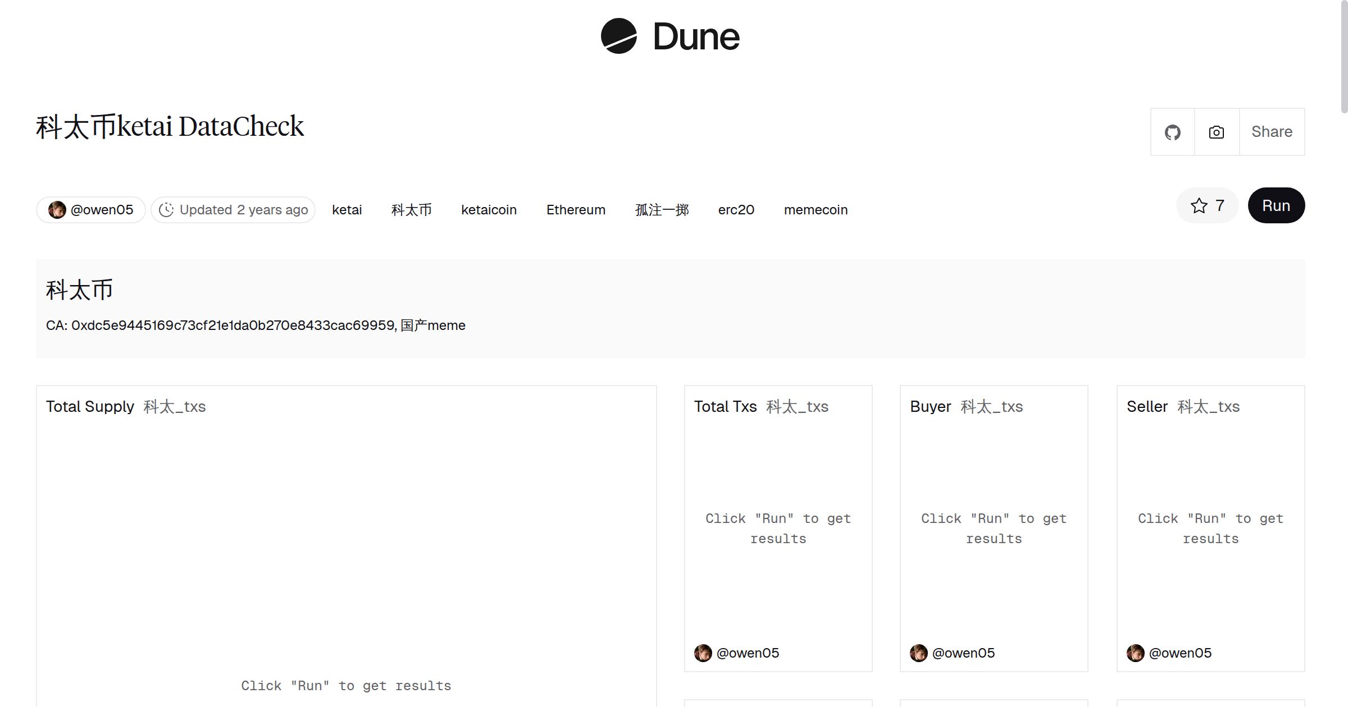Screen dimensions: 1348x707
Task: Click the camera screenshot icon
Action: [x=1217, y=132]
